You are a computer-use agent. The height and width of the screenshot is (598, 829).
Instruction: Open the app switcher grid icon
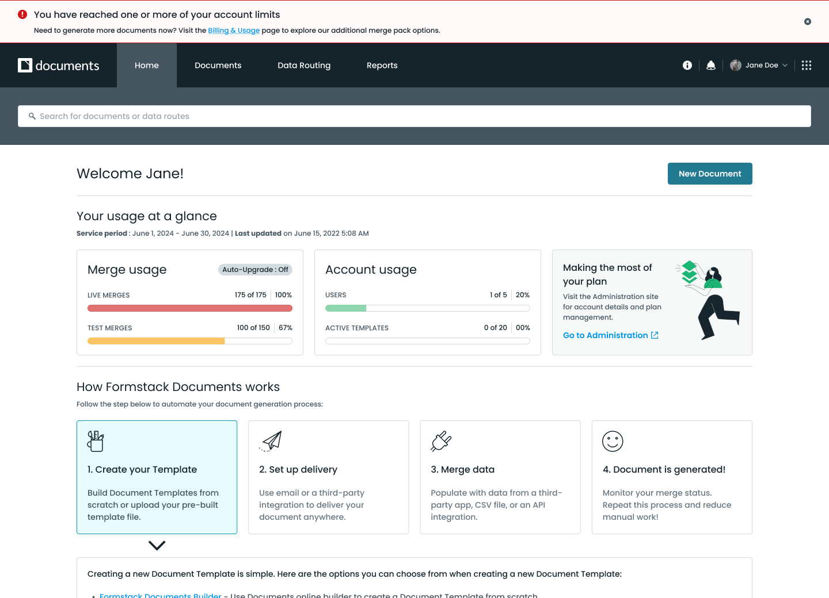click(x=807, y=66)
